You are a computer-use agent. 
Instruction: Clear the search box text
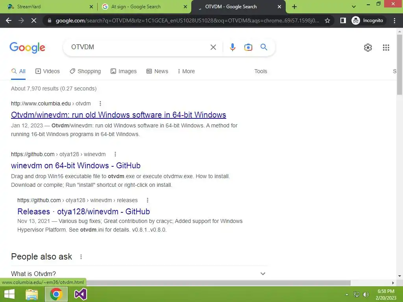pyautogui.click(x=213, y=47)
